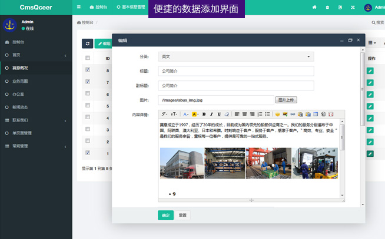Insert a bulleted list
The height and width of the screenshot is (239, 385).
click(267, 114)
